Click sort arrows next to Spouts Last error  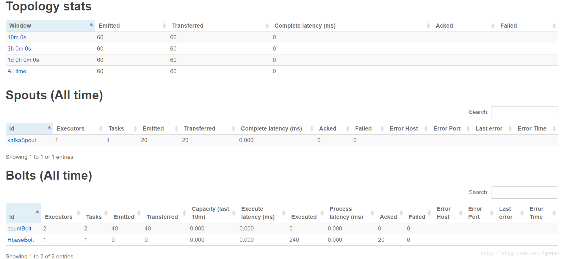510,129
